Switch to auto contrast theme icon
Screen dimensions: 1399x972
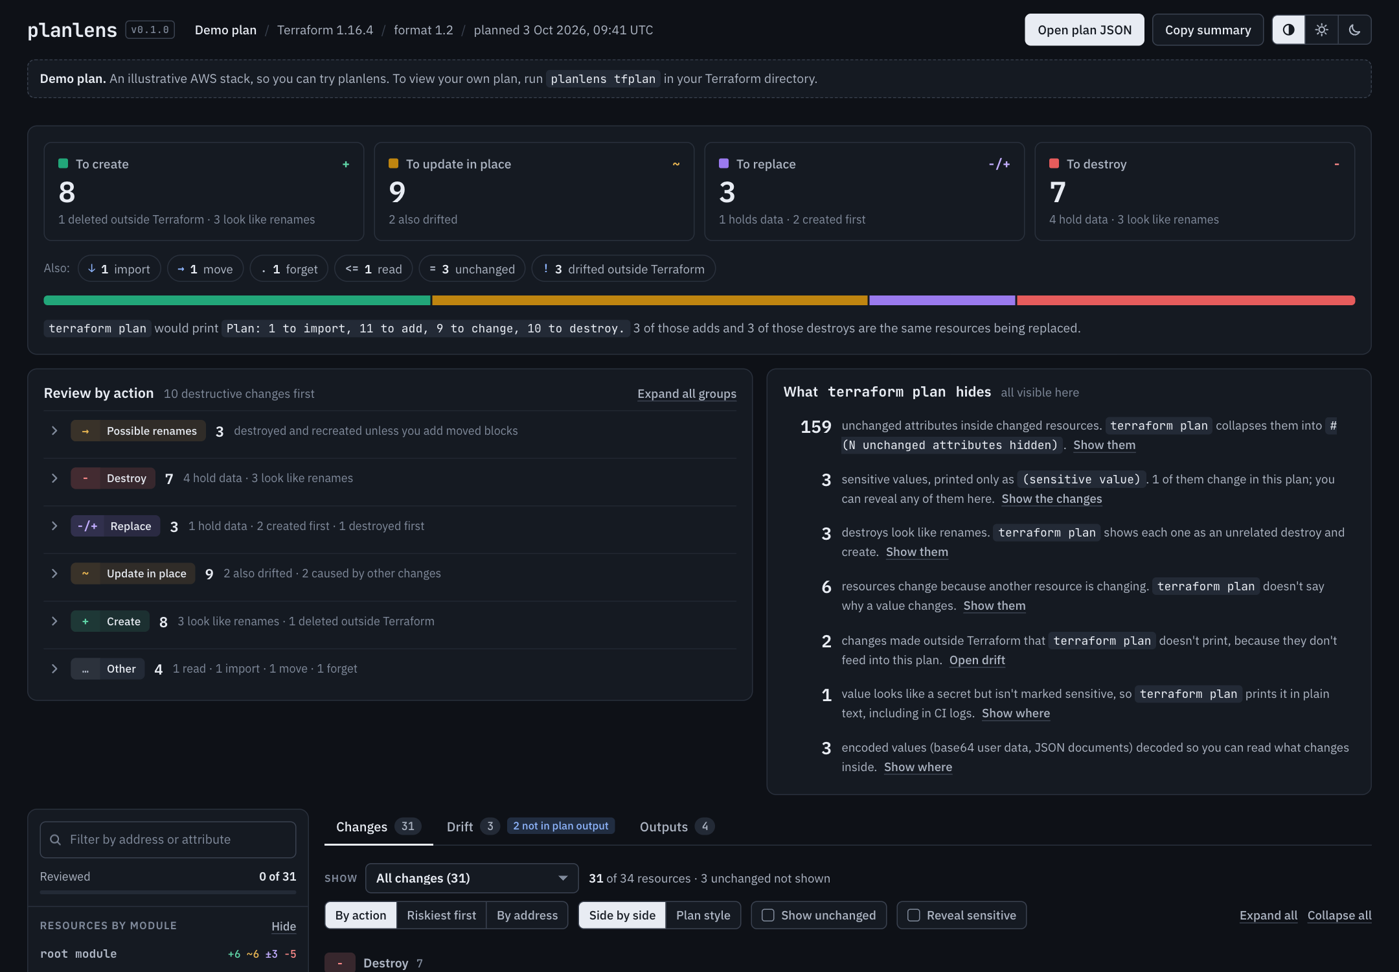coord(1289,30)
